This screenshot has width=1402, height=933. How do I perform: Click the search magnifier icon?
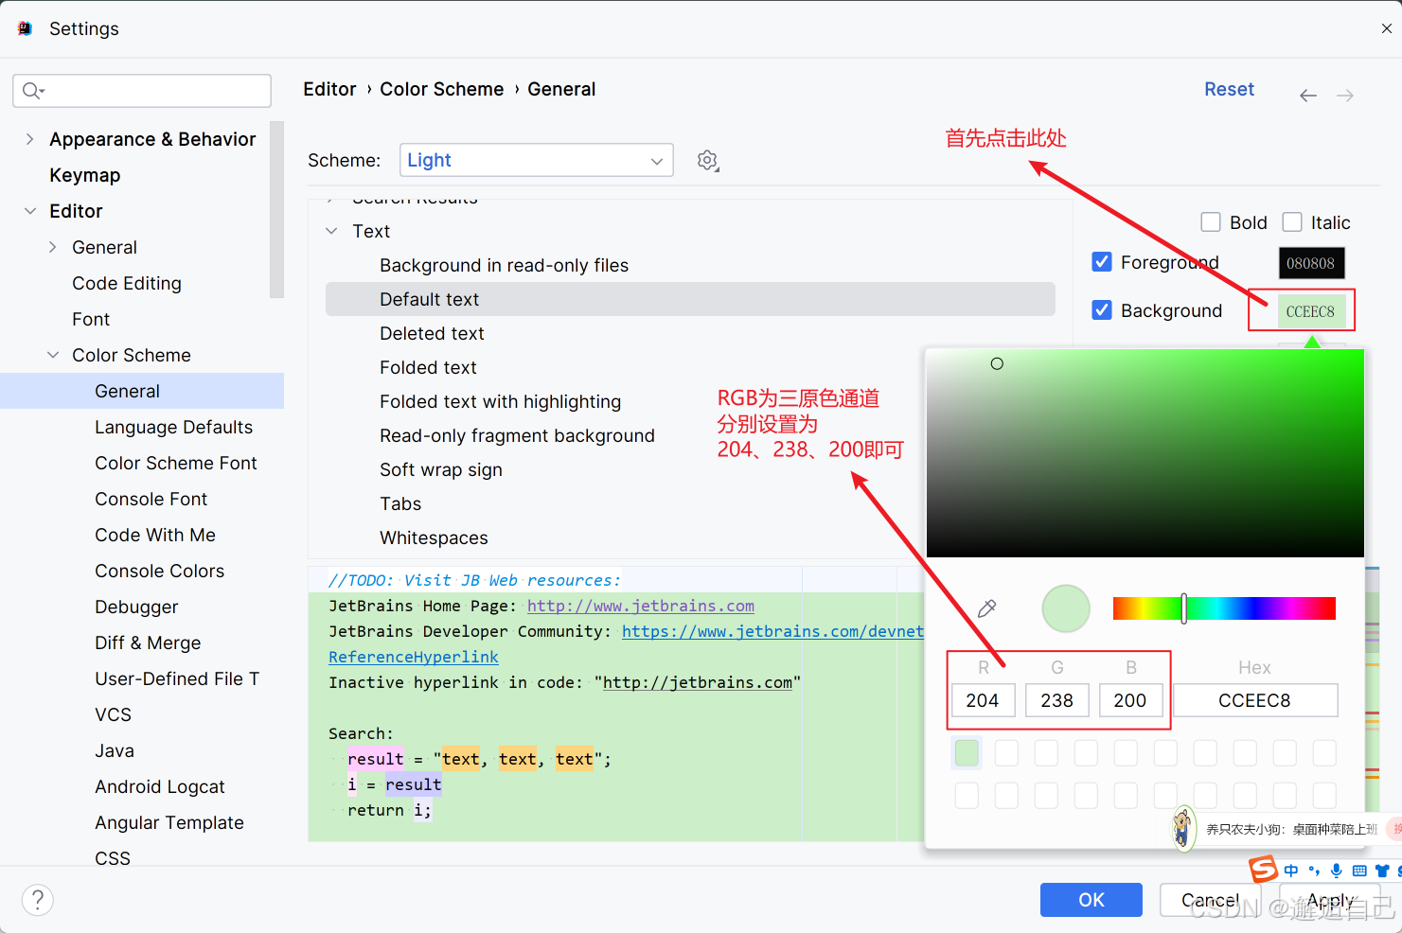tap(32, 91)
